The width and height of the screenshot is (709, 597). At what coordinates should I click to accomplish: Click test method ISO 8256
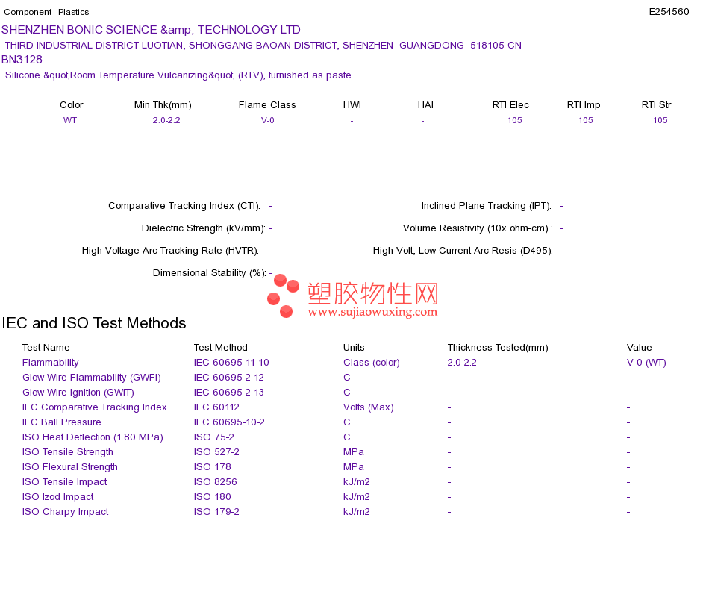pos(215,481)
